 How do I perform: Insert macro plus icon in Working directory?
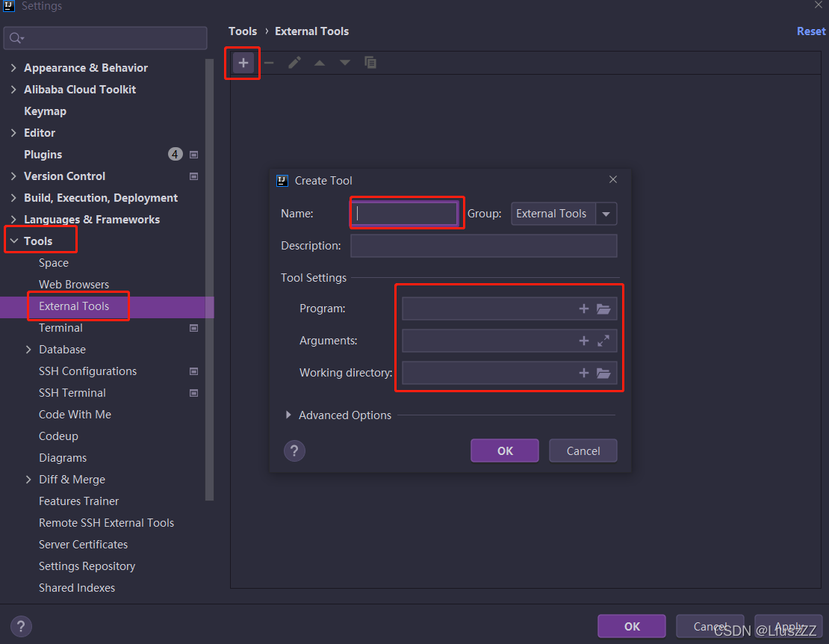click(x=584, y=374)
